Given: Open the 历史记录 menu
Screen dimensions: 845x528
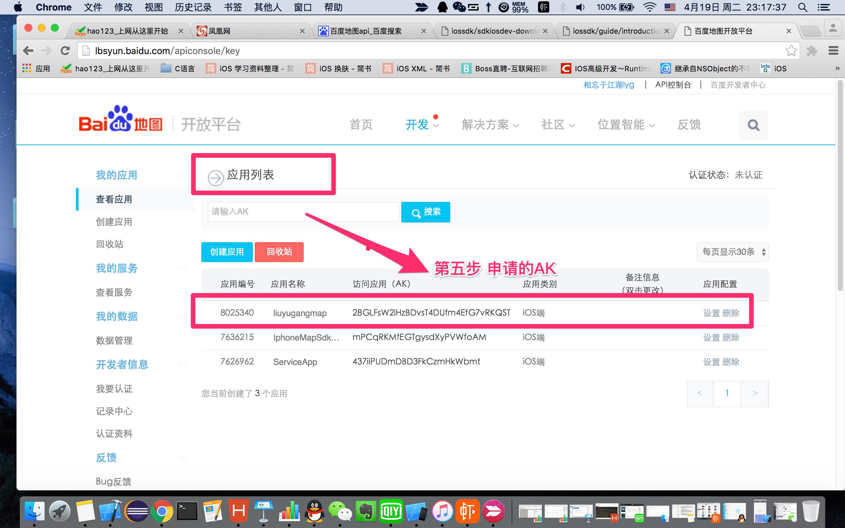Looking at the screenshot, I should (193, 7).
